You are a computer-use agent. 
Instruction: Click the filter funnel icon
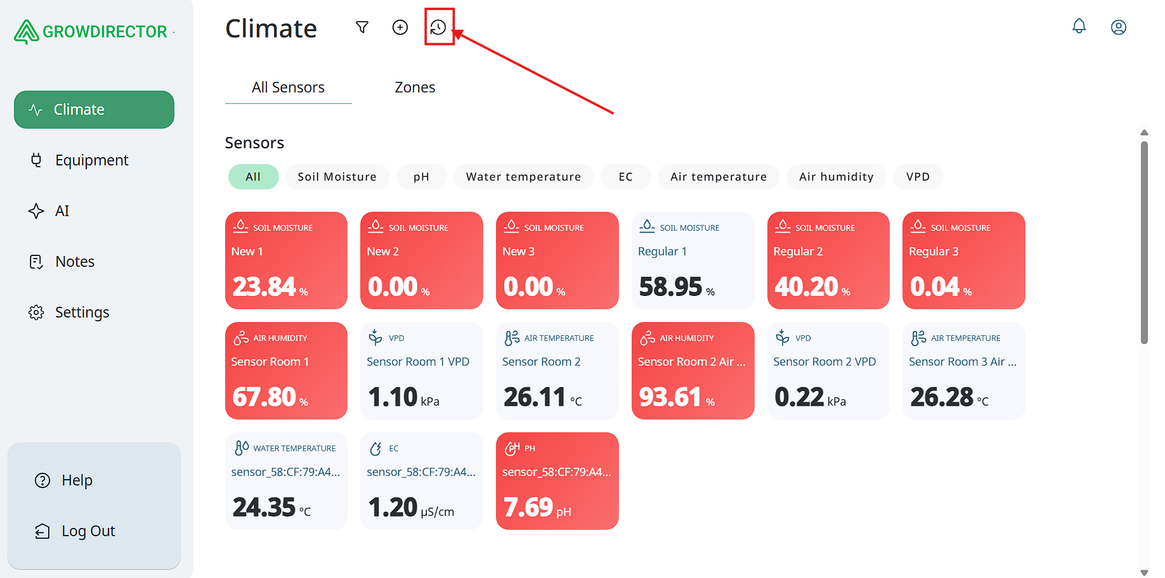click(362, 27)
